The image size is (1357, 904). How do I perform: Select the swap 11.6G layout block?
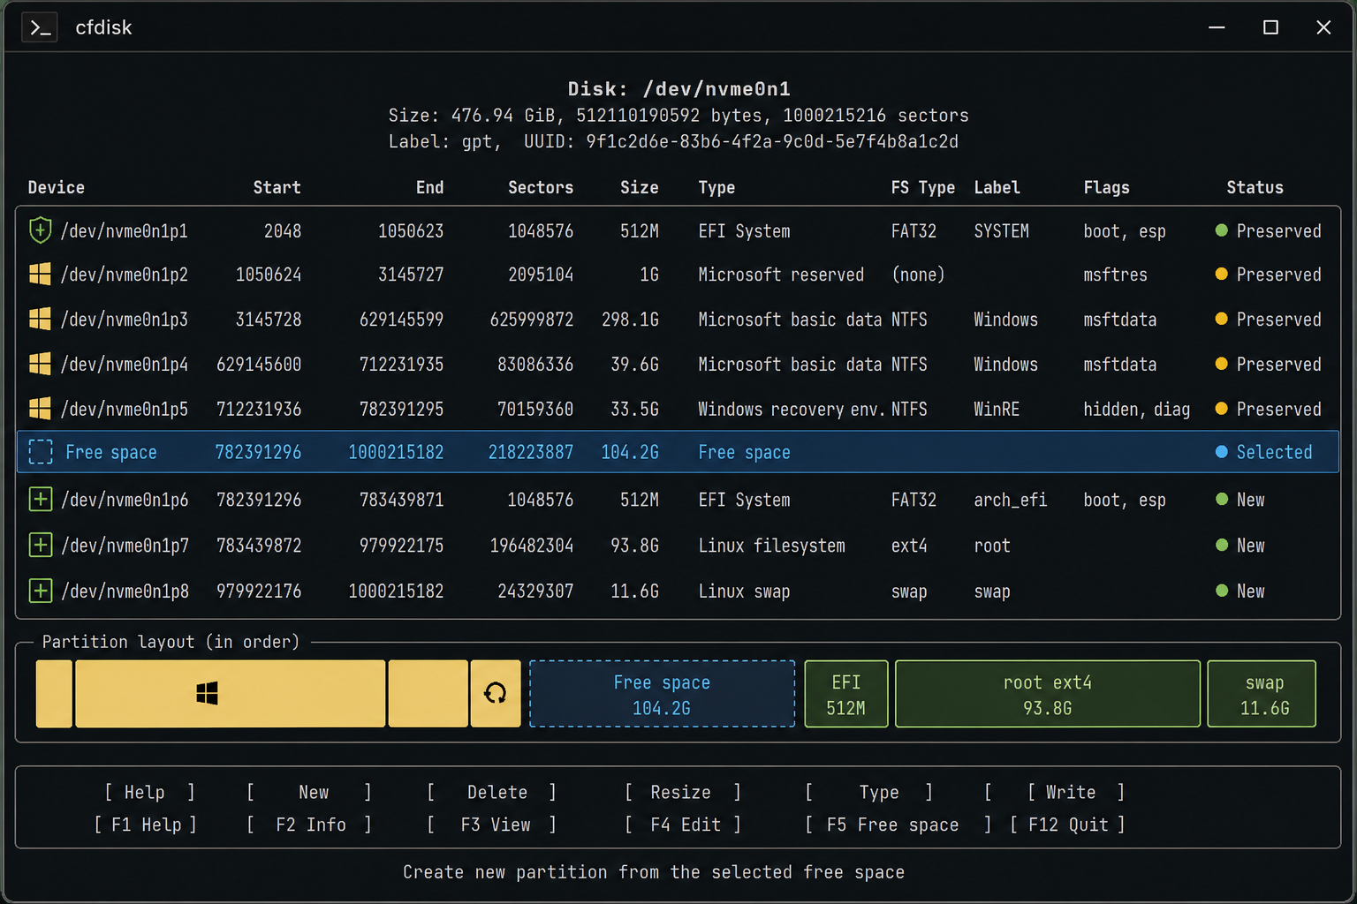click(1262, 694)
